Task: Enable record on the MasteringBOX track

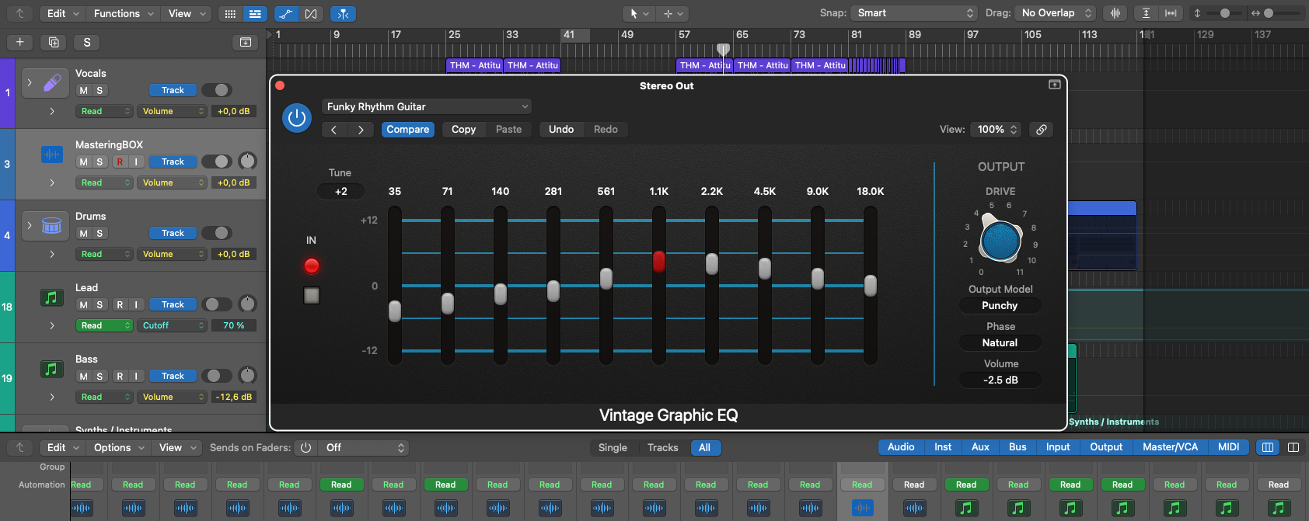Action: (x=120, y=162)
